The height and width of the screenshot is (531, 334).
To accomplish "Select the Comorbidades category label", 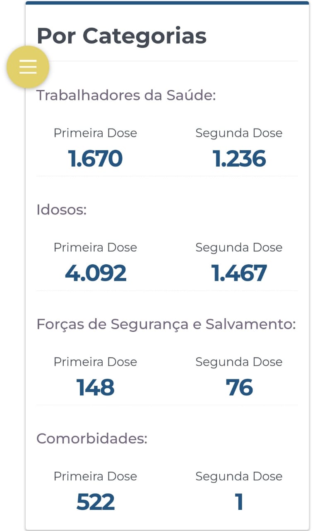I will point(92,439).
